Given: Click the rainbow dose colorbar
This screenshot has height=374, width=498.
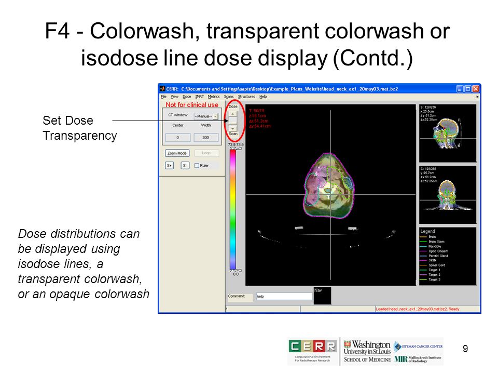Looking at the screenshot, I should tap(233, 209).
